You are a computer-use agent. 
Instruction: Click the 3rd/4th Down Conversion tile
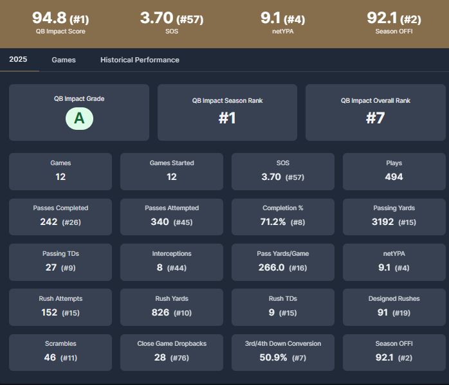[x=282, y=352]
